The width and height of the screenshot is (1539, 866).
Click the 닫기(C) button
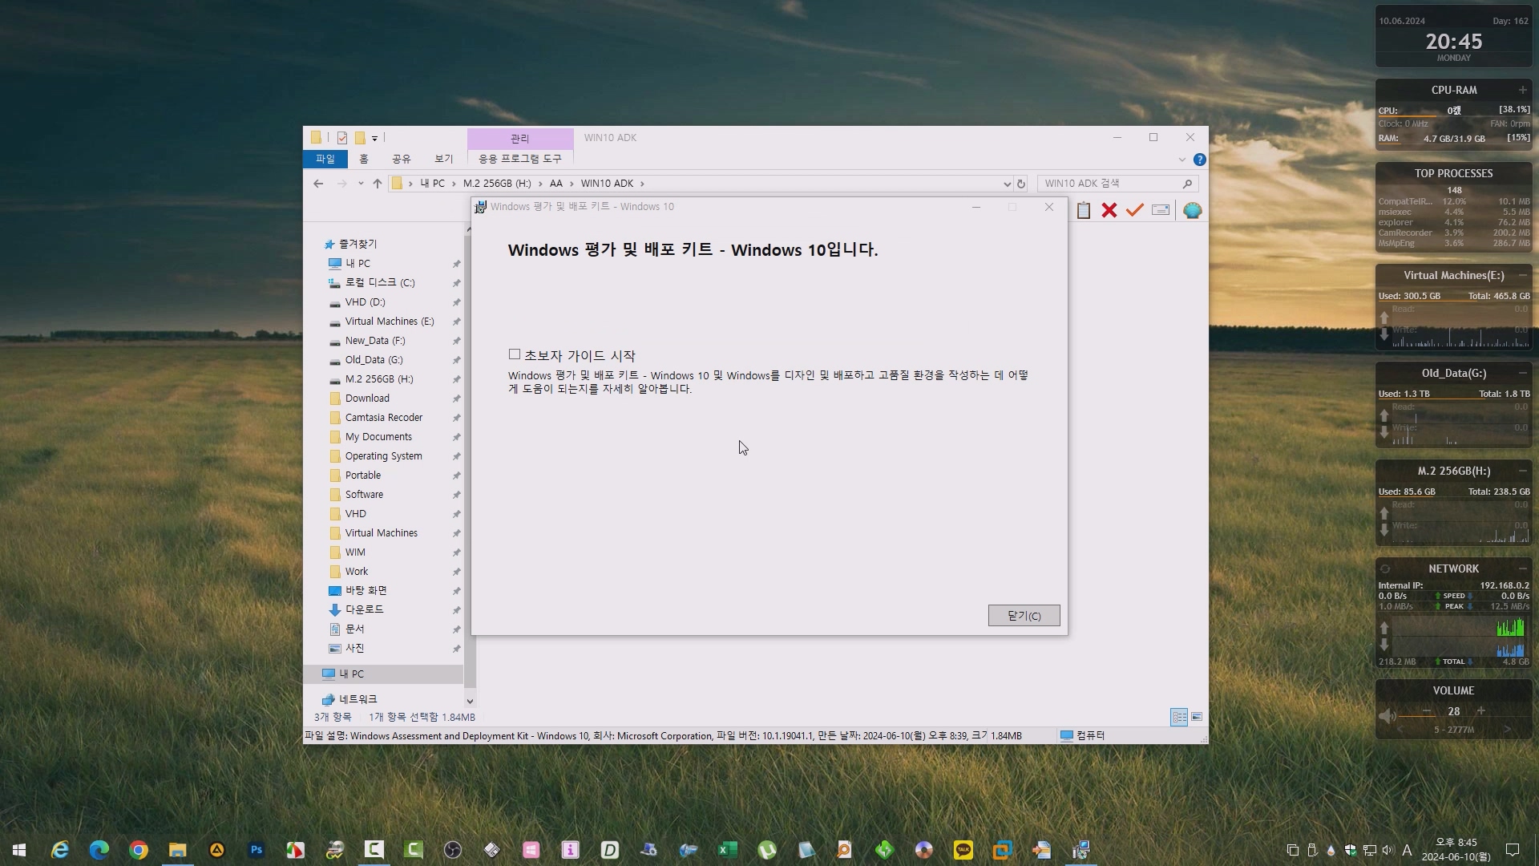[x=1024, y=616]
